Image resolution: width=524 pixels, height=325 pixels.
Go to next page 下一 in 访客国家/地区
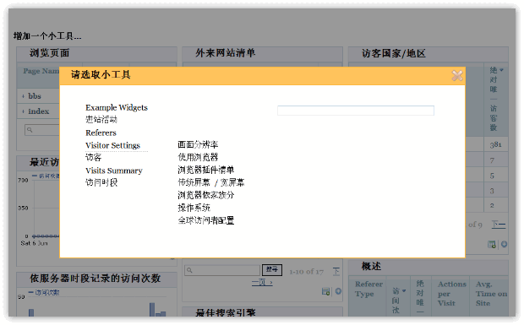pyautogui.click(x=499, y=225)
